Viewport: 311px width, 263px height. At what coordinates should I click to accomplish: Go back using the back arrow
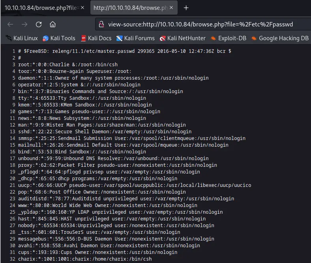click(10, 24)
